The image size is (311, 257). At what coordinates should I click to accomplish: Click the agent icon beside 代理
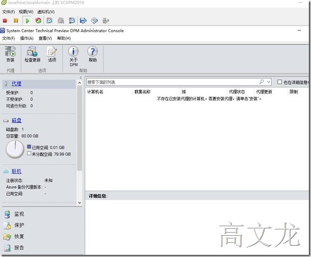(x=6, y=84)
